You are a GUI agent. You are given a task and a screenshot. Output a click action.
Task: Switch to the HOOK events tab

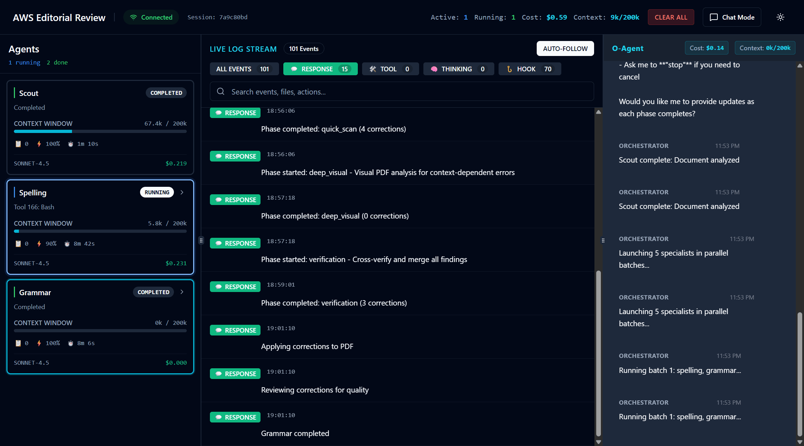[530, 69]
